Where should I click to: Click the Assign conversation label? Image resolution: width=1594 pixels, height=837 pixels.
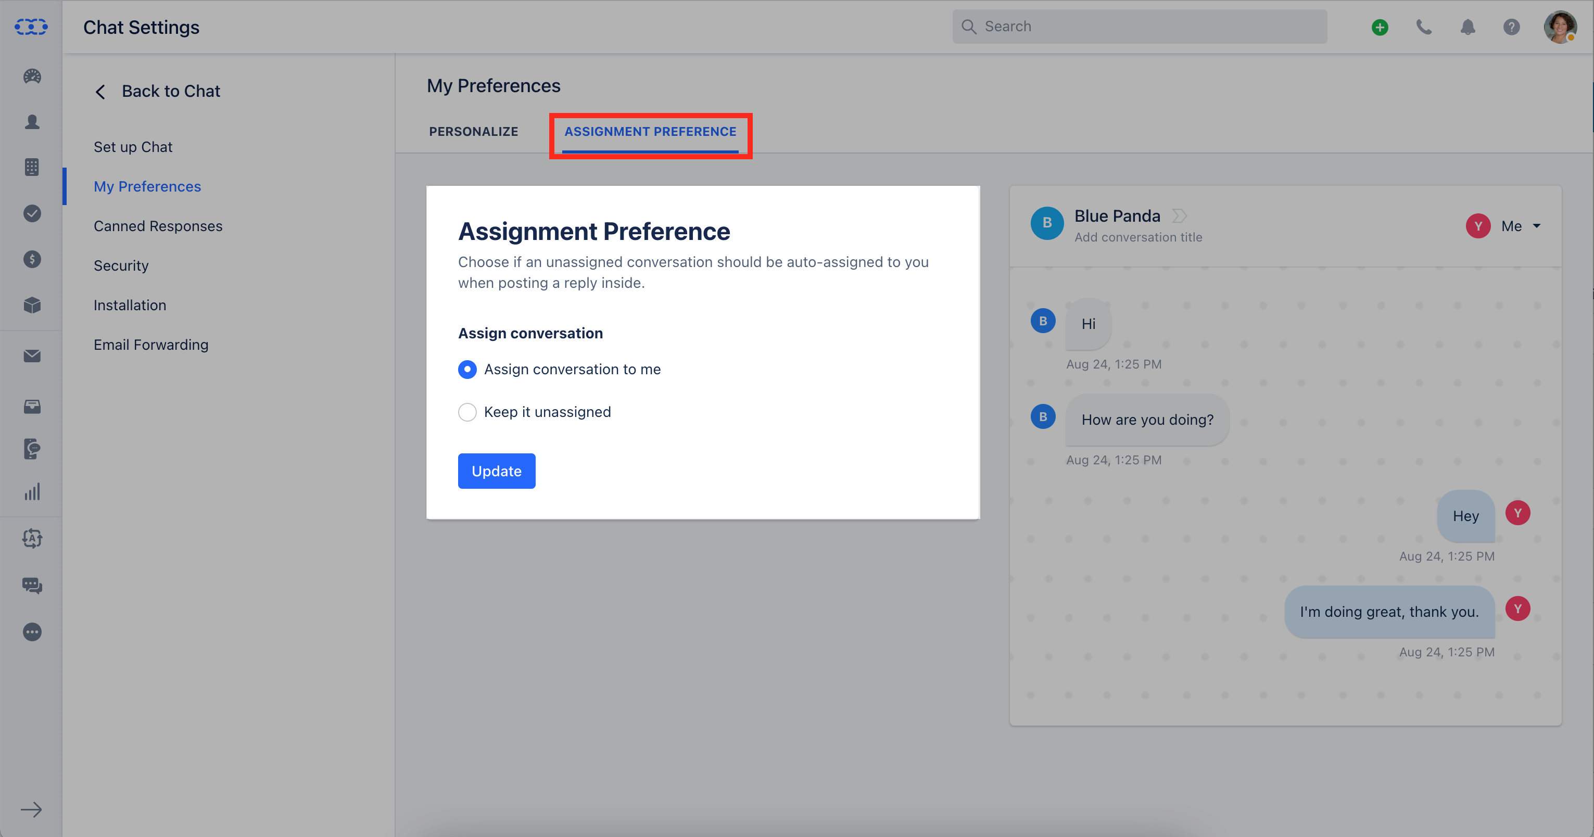click(530, 334)
